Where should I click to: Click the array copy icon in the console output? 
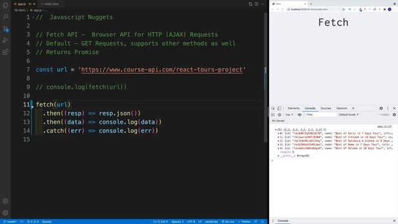pyautogui.click(x=325, y=129)
